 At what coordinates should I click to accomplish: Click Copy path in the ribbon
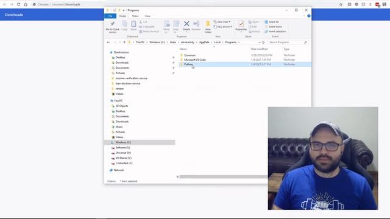pyautogui.click(x=147, y=27)
